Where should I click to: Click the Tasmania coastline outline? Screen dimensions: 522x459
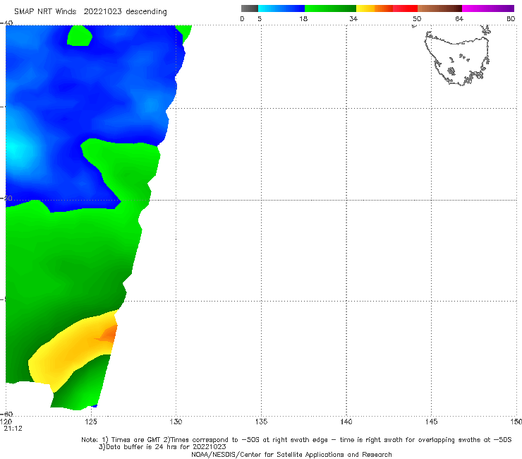tap(457, 57)
